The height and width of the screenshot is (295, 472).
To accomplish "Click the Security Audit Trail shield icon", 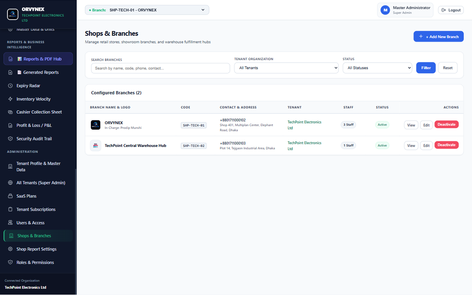I will (x=10, y=139).
